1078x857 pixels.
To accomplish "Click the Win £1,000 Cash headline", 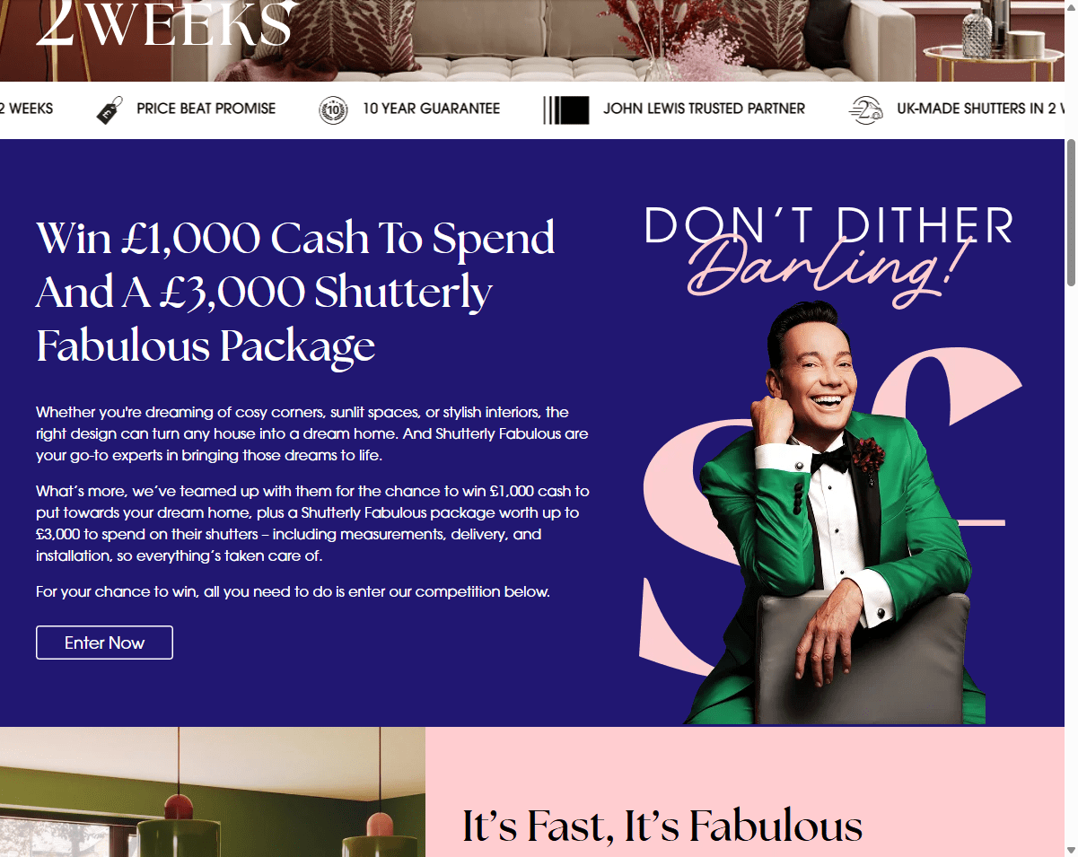I will 296,292.
